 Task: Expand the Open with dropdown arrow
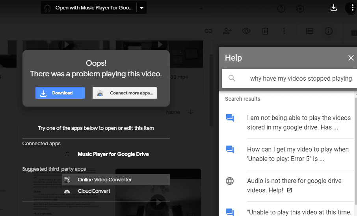pos(141,8)
